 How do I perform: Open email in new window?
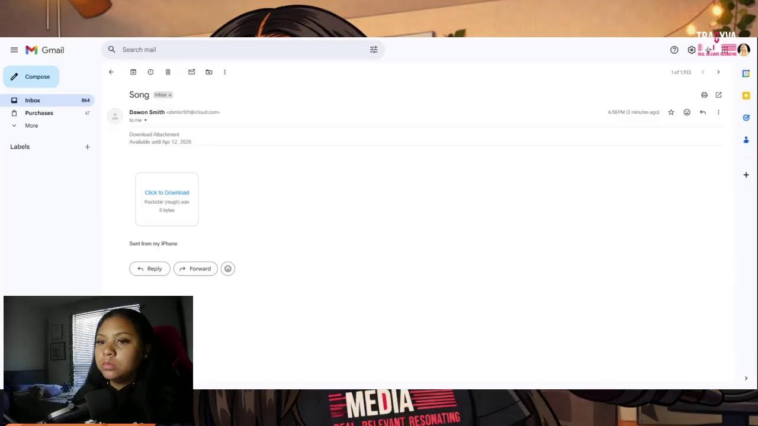718,95
